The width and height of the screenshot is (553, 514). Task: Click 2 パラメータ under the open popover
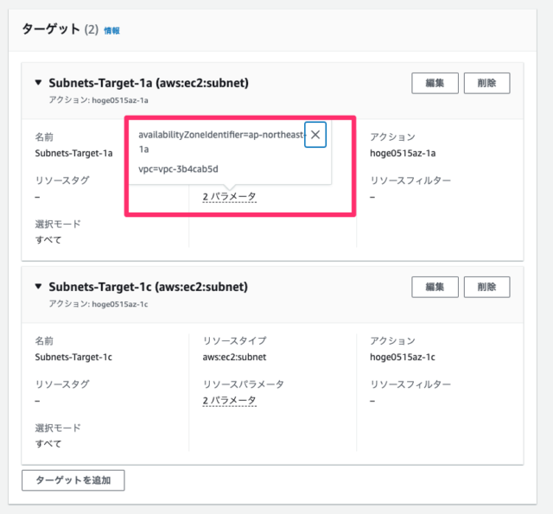pyautogui.click(x=229, y=197)
